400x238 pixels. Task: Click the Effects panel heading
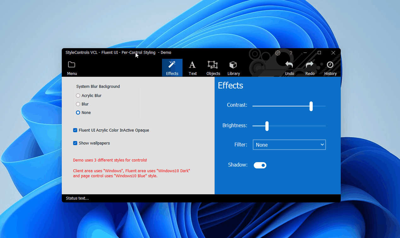(x=230, y=85)
